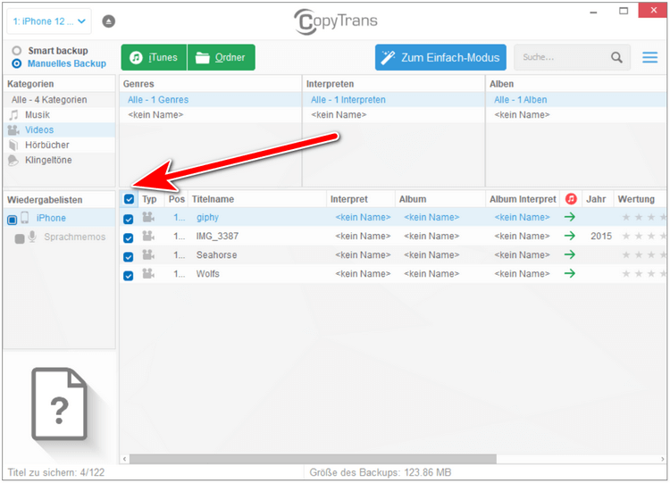Close the CopyTrans window
Screen dimensions: 670x483
click(653, 10)
